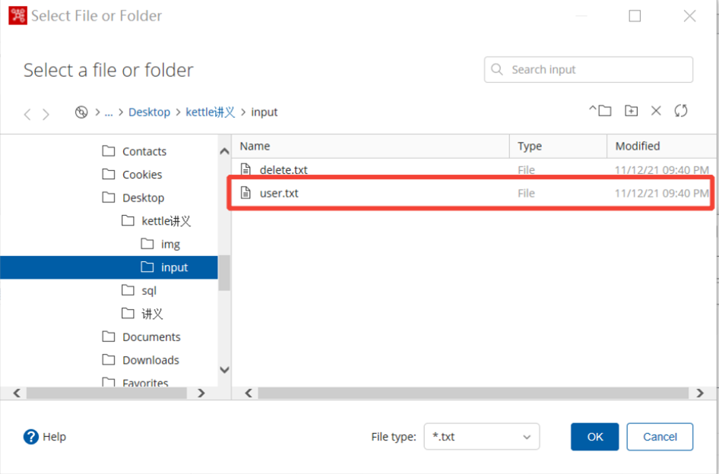Open the Desktop breadcrumb link
Viewport: 719px width, 474px height.
pyautogui.click(x=149, y=112)
